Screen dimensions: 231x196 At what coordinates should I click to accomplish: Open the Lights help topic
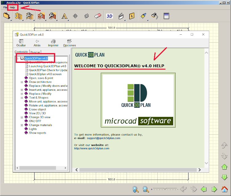(x=33, y=129)
